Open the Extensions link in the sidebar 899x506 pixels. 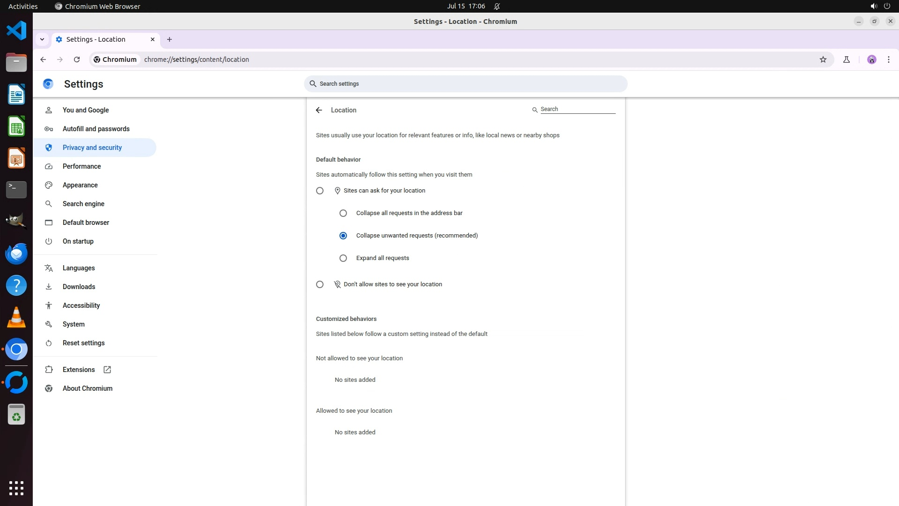(x=79, y=370)
